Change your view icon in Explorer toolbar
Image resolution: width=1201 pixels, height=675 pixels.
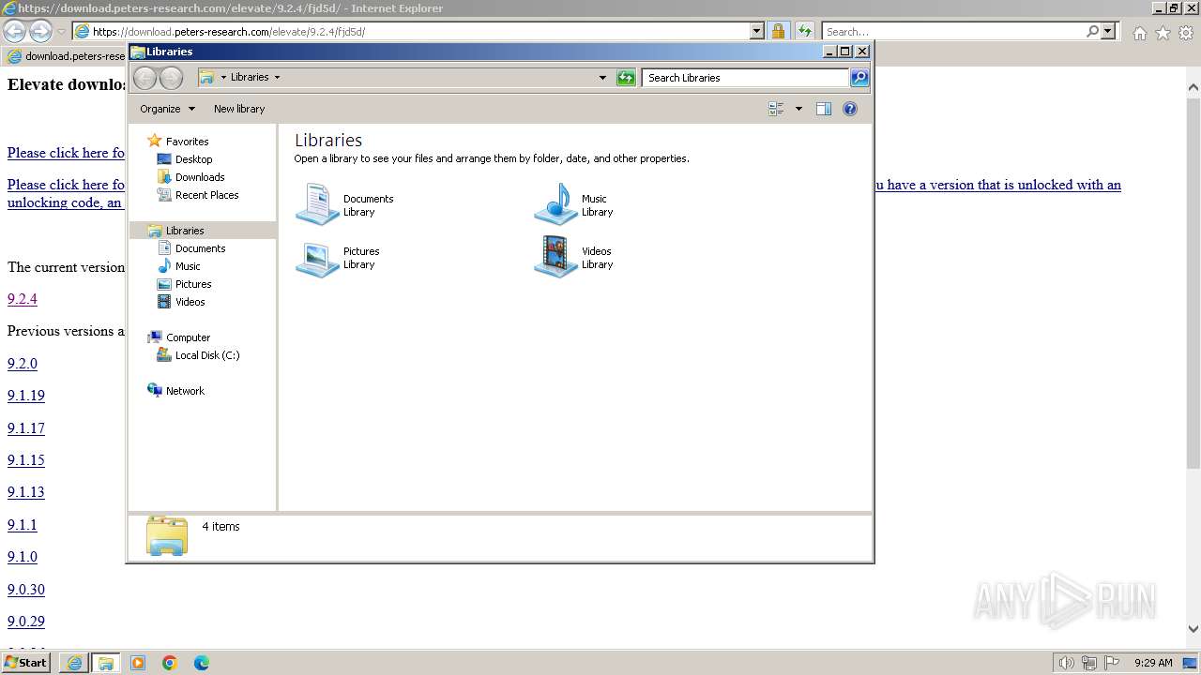pyautogui.click(x=776, y=109)
